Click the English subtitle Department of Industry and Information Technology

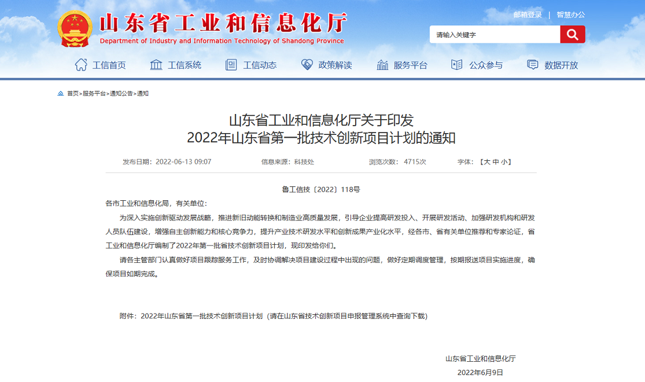click(222, 41)
